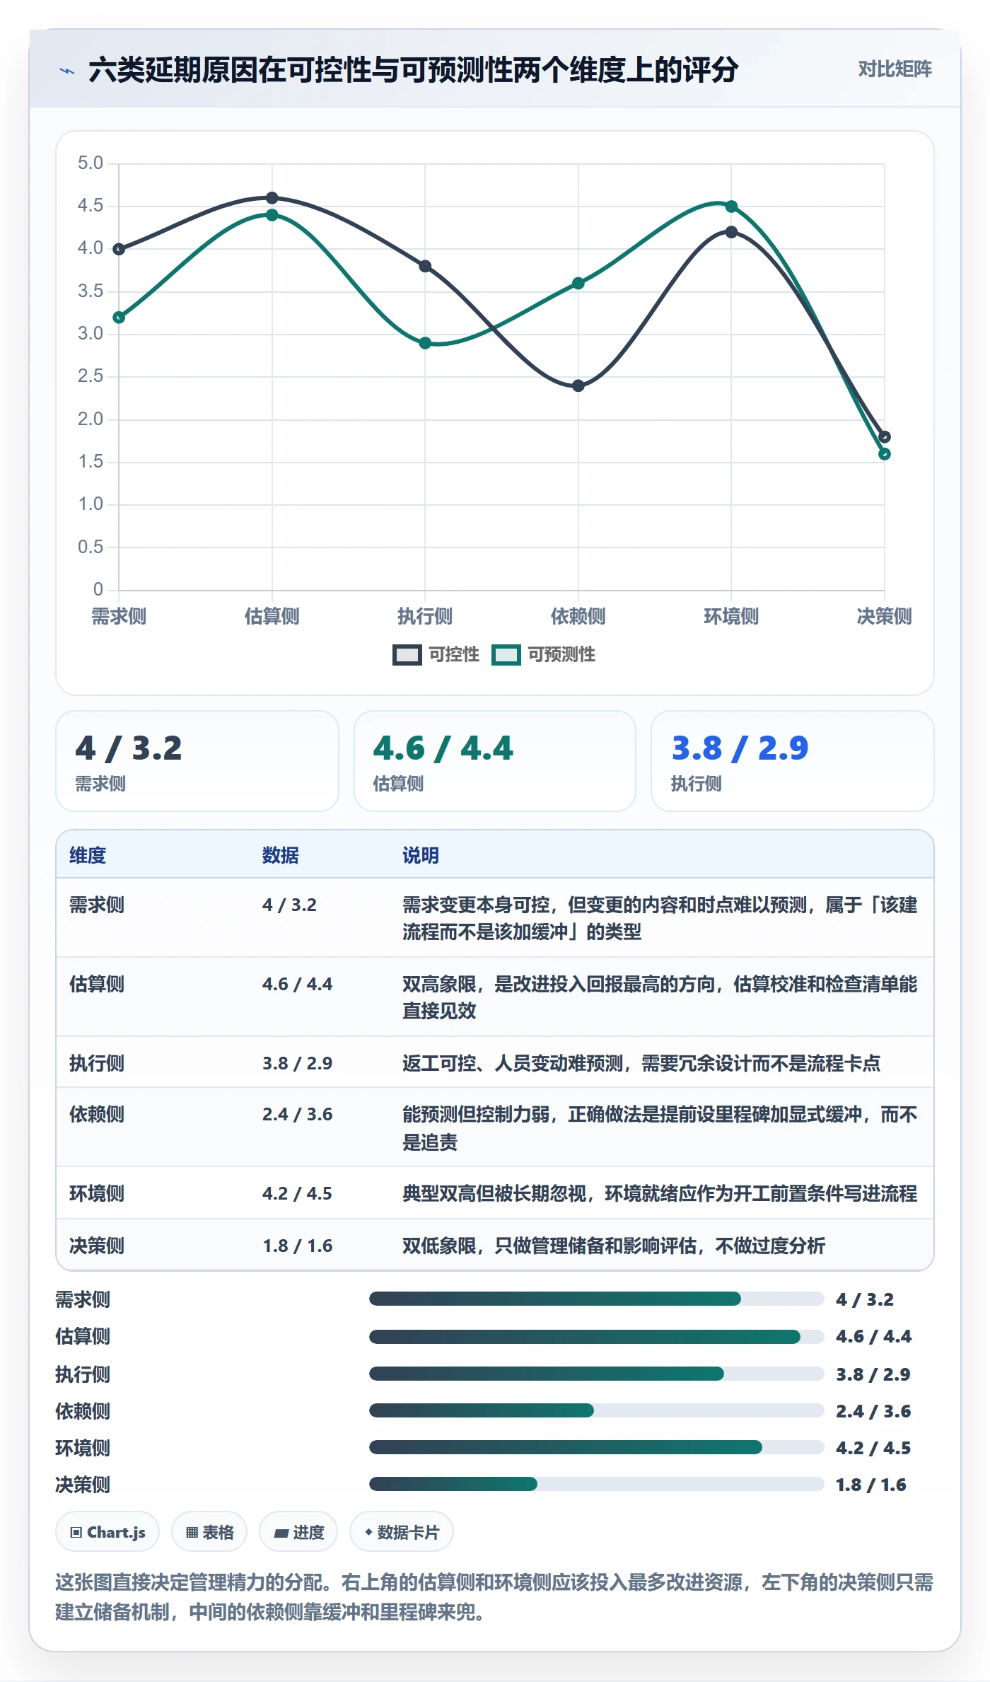The width and height of the screenshot is (990, 1682).
Task: Click the 可预测性 data point for 执行侧
Action: point(425,343)
